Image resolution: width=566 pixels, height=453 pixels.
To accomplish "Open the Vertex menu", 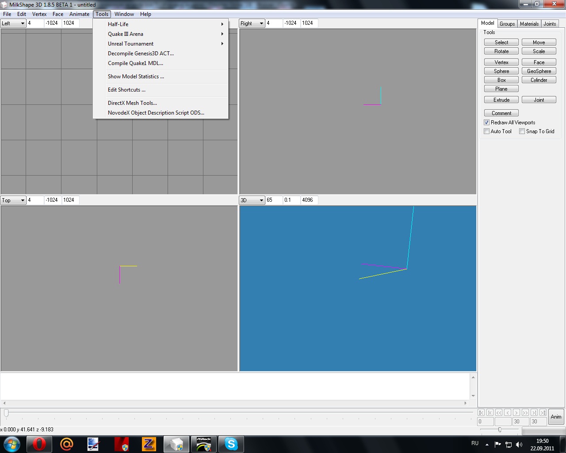I will (39, 14).
